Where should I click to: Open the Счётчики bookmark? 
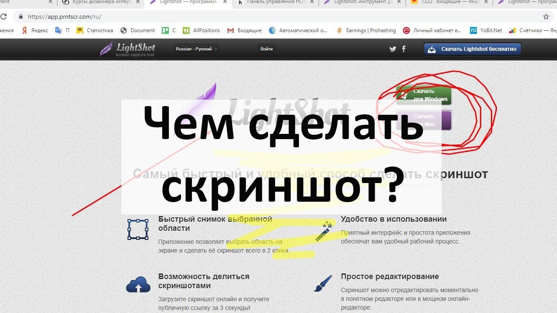pos(534,30)
